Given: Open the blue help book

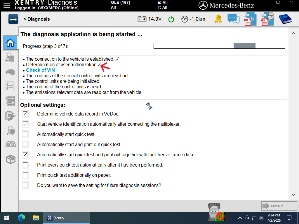Looking at the screenshot, I should 285,19.
